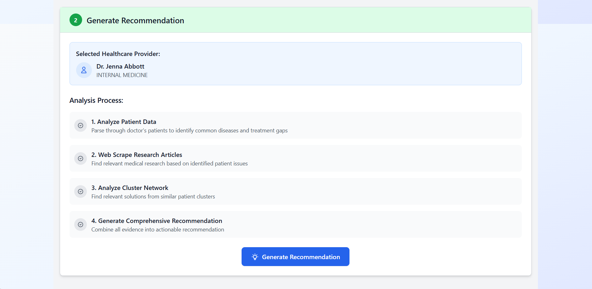This screenshot has width=592, height=289.
Task: Click the description about parsing doctor's patients
Action: click(189, 131)
